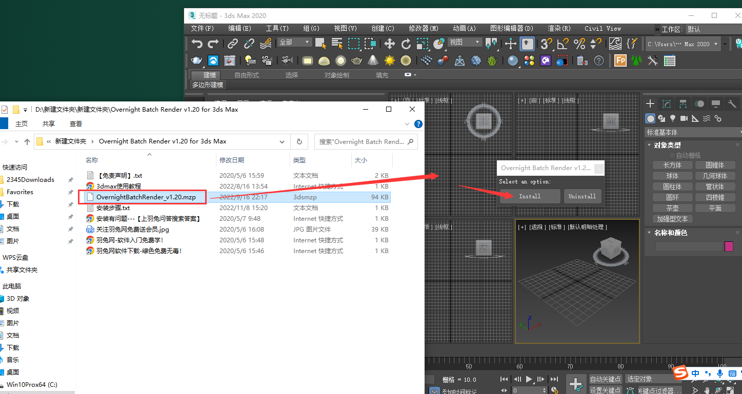The height and width of the screenshot is (394, 742).
Task: Expand the Explorer ribbon chevron
Action: (x=408, y=124)
